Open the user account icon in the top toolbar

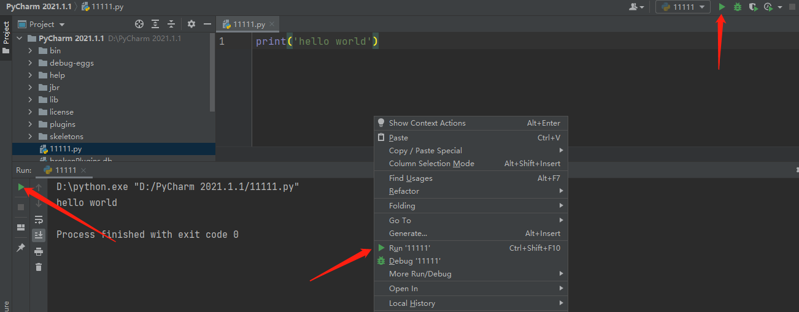pos(636,7)
